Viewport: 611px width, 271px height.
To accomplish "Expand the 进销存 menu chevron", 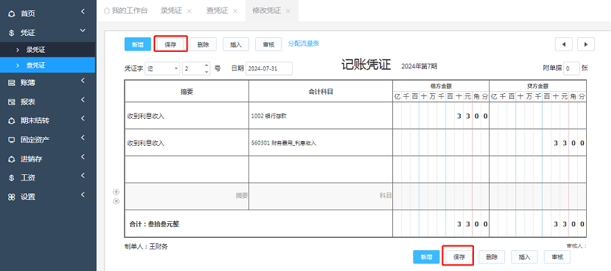I will coord(83,157).
